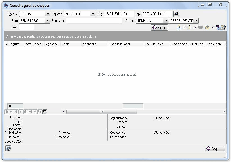Sort by the Valor column header
This screenshot has height=162, width=231.
[133, 44]
